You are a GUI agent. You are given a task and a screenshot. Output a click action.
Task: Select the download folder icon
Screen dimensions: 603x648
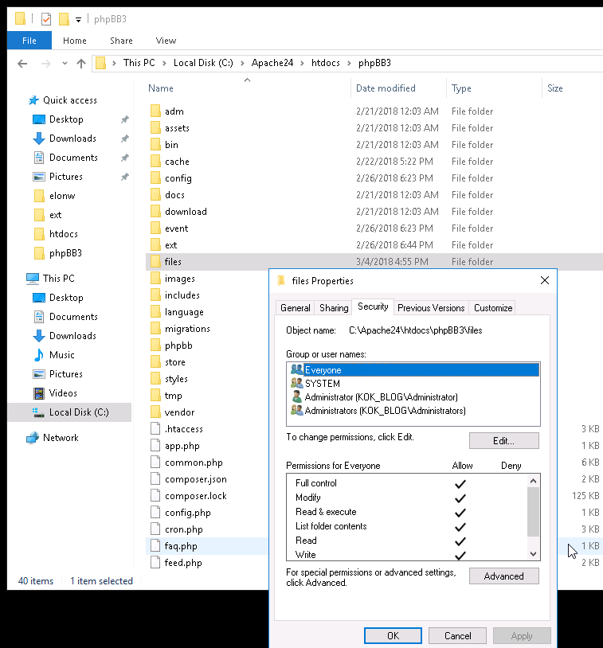coord(155,212)
